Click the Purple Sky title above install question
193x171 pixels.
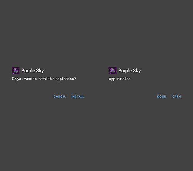(32, 71)
